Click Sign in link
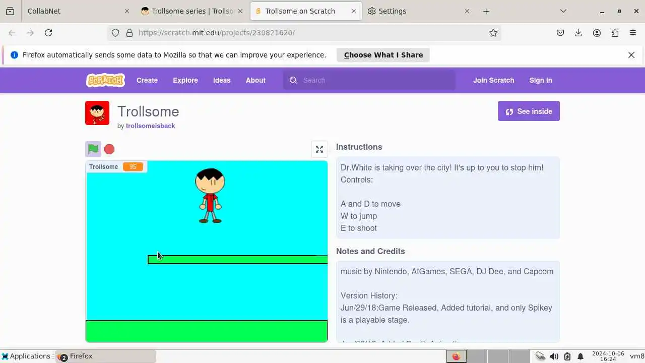Screen dimensions: 645x363 (x=541, y=80)
